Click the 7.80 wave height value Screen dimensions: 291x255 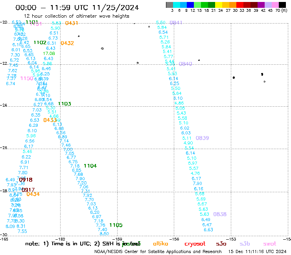(x=23, y=173)
